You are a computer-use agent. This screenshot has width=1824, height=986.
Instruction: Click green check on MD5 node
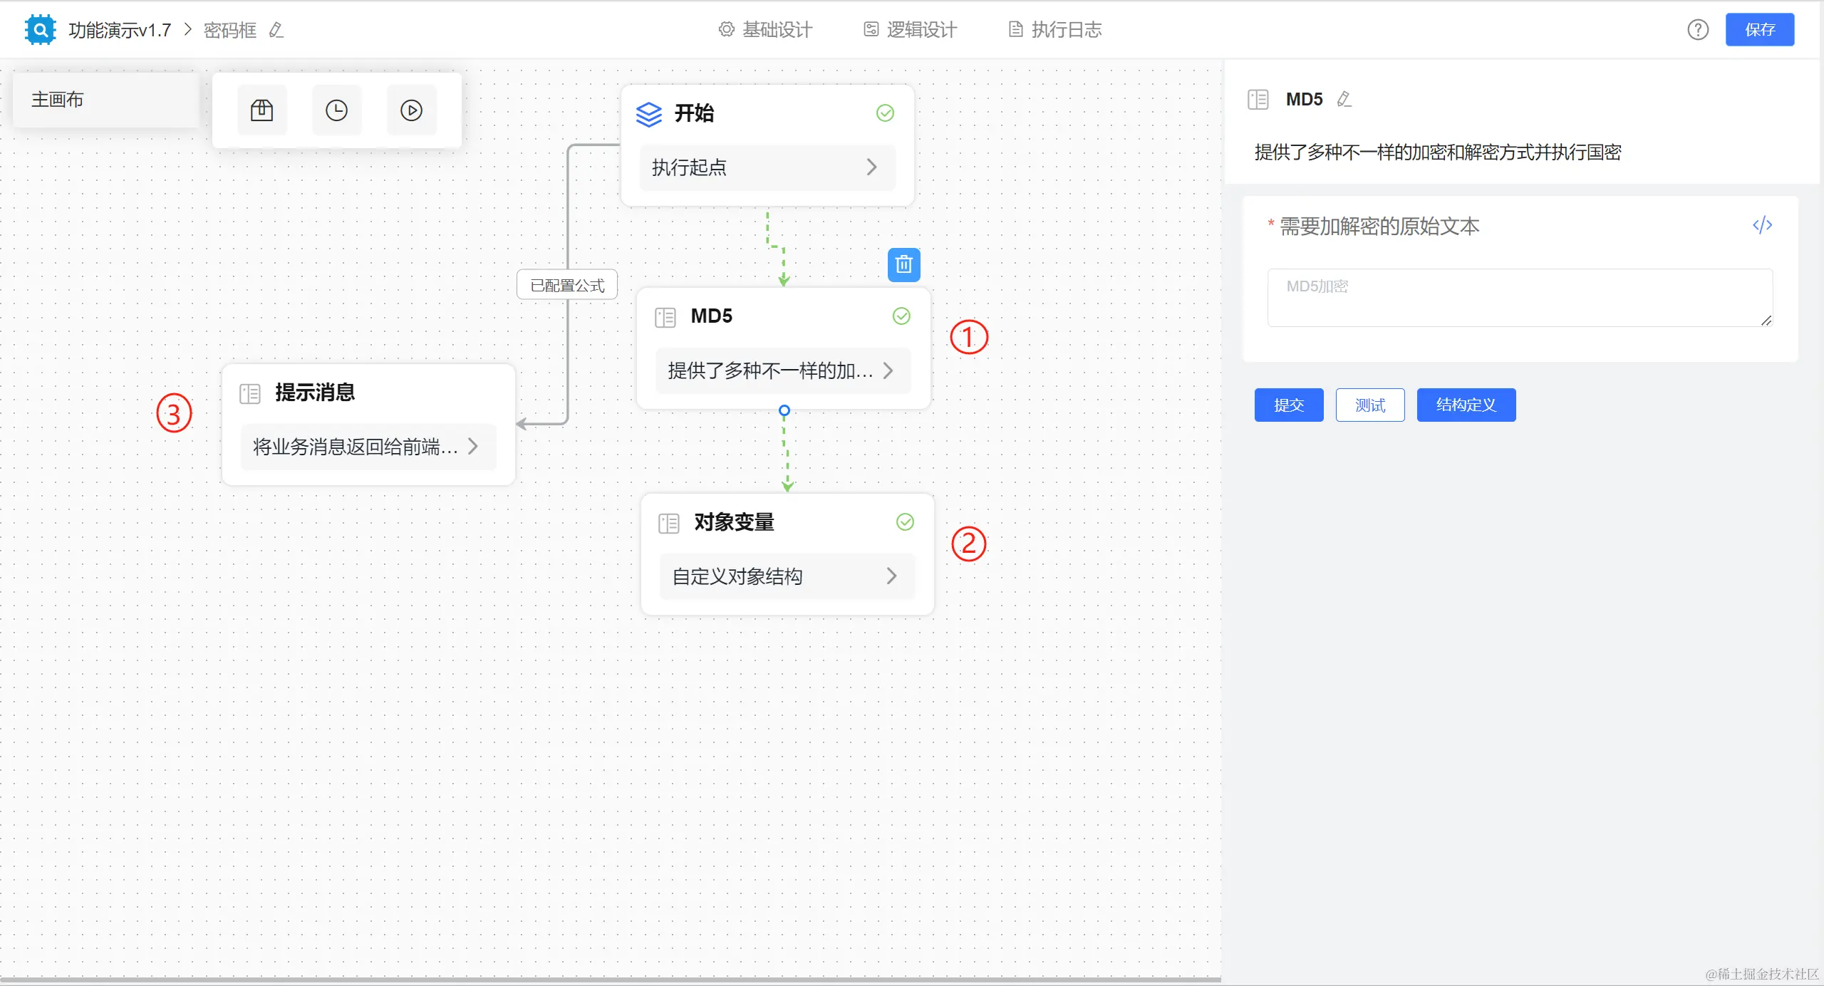click(901, 316)
